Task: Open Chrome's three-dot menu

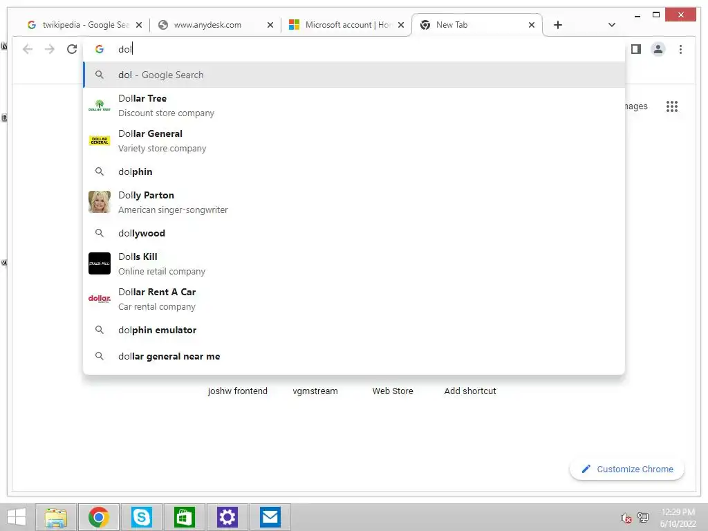Action: 680,49
